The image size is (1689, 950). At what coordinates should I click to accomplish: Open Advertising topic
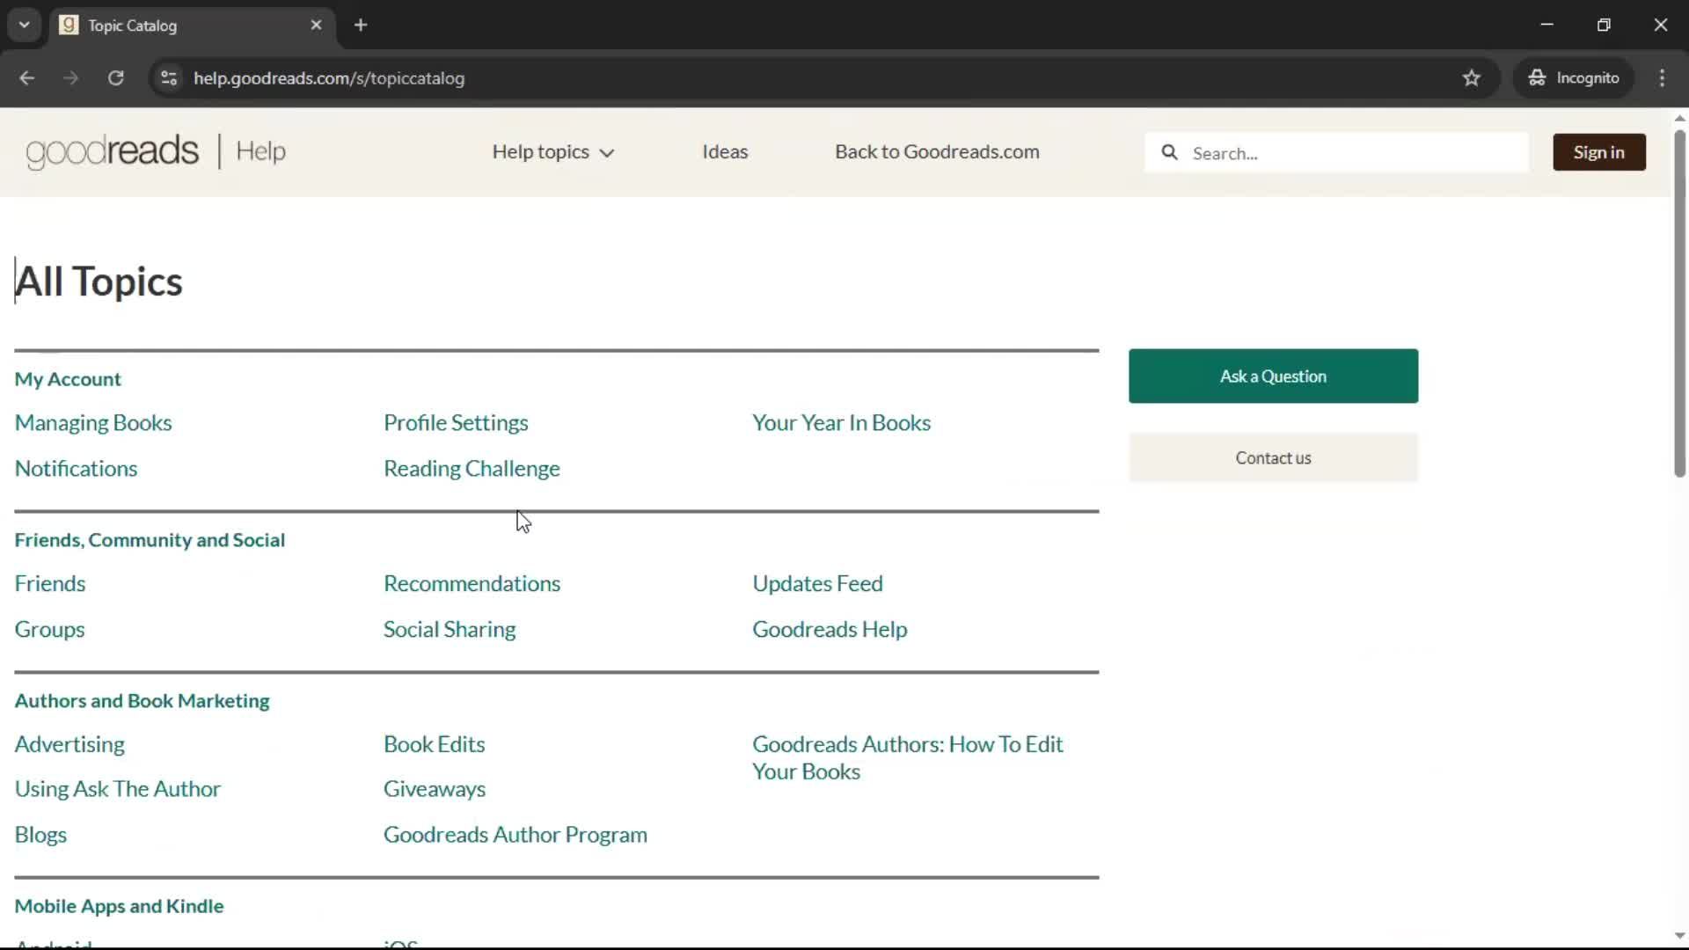[x=69, y=744]
